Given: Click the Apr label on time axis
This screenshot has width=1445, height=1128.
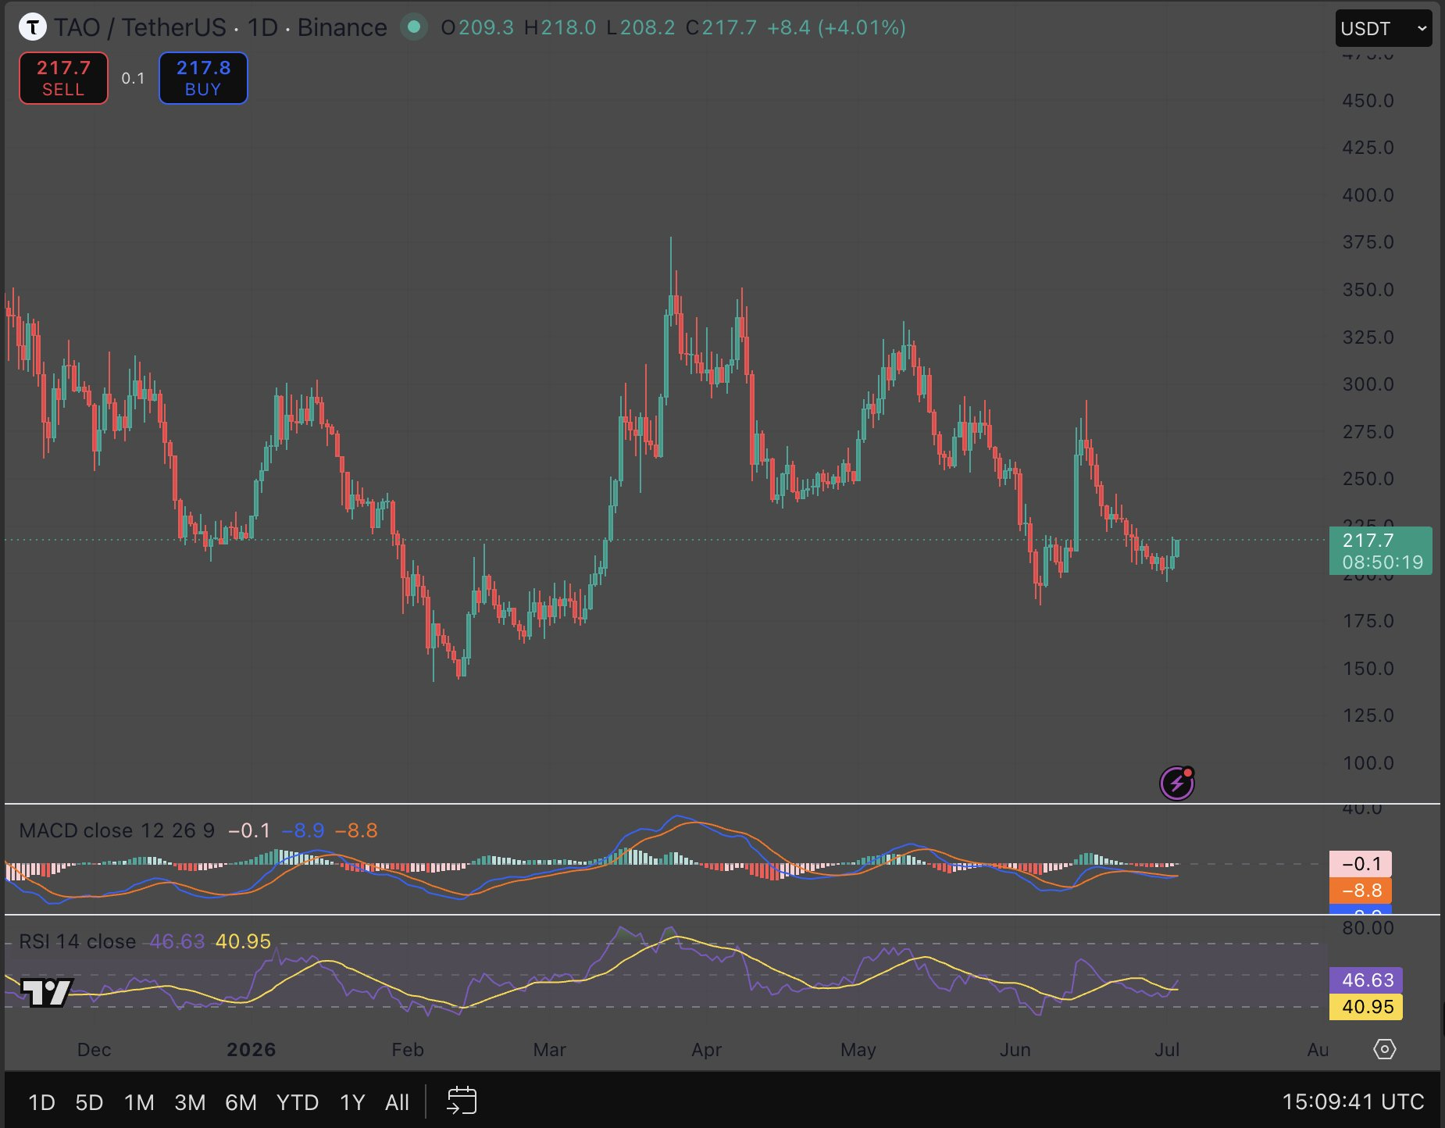Looking at the screenshot, I should [706, 1049].
